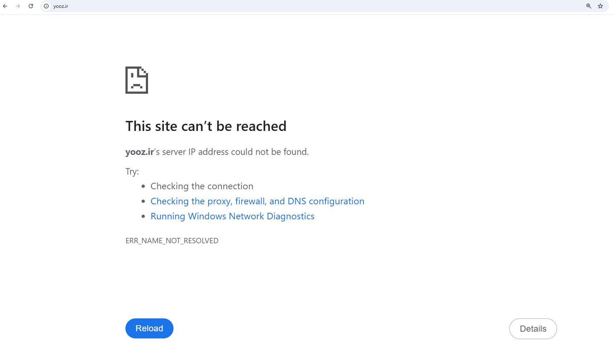
Task: Click the "server IP address could not be found" text
Action: click(x=235, y=152)
